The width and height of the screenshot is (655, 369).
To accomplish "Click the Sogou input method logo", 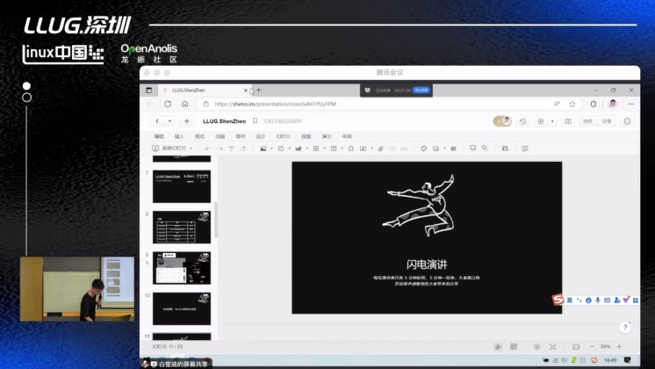I will point(558,300).
